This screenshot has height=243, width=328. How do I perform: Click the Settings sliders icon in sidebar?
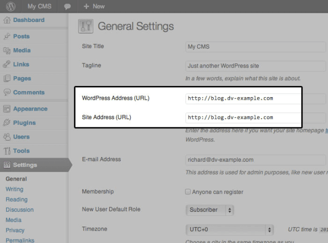[7, 165]
